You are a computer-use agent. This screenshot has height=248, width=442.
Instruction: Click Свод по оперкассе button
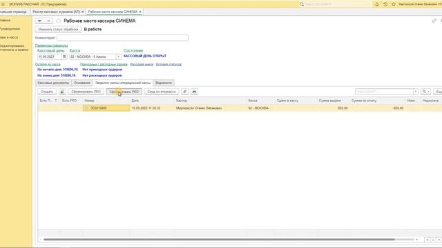[x=161, y=92]
